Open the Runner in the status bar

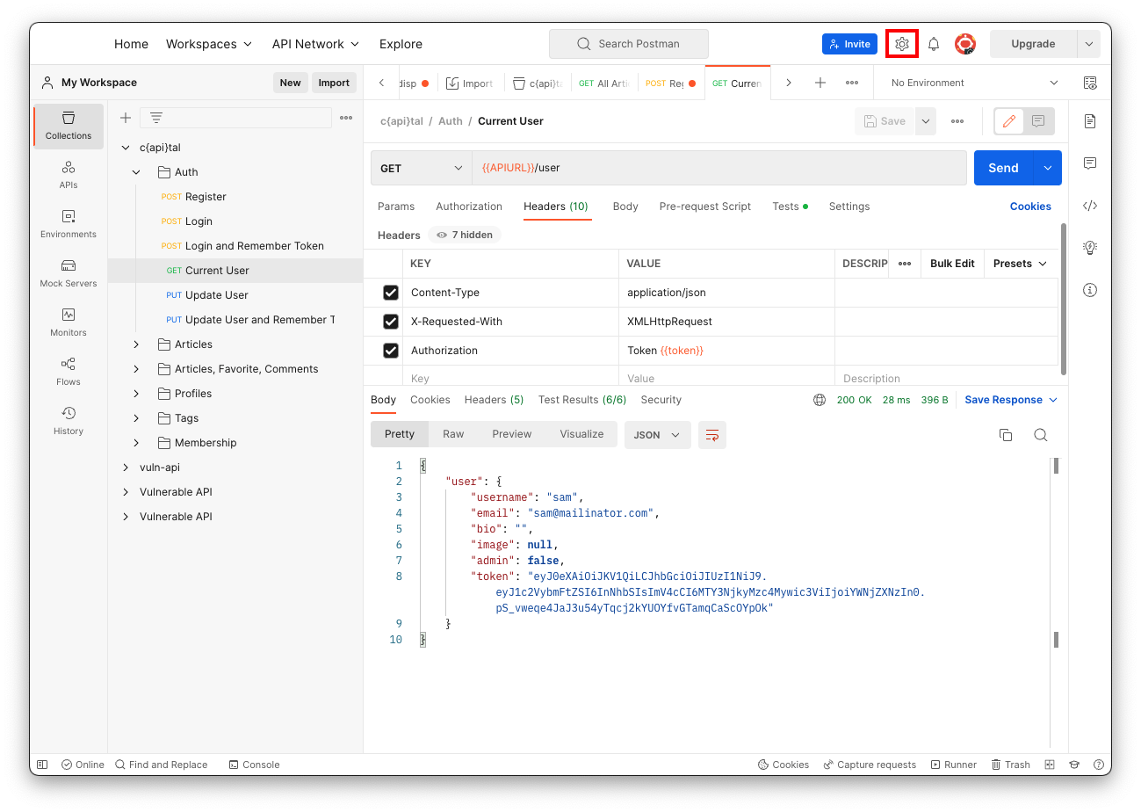click(953, 765)
